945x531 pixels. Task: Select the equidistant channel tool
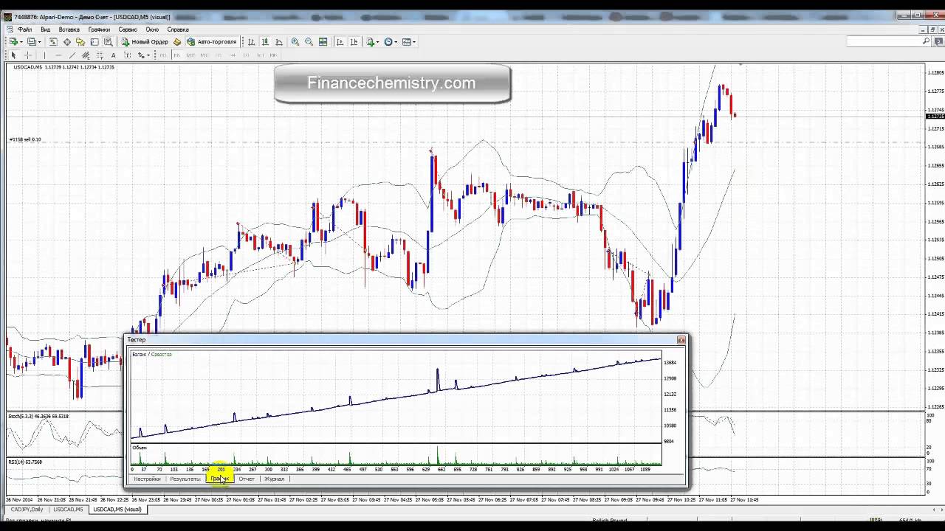[x=86, y=55]
